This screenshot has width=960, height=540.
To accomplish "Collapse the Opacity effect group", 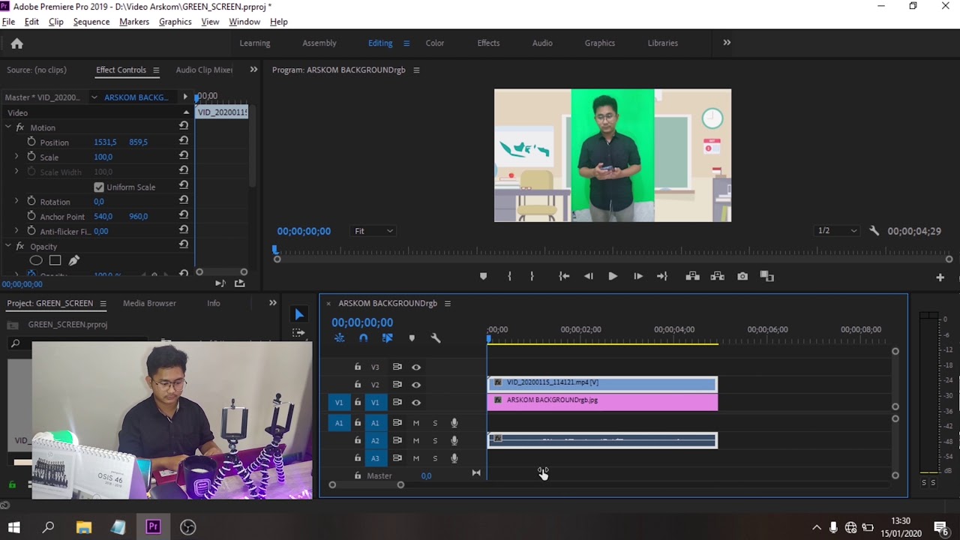I will point(8,246).
